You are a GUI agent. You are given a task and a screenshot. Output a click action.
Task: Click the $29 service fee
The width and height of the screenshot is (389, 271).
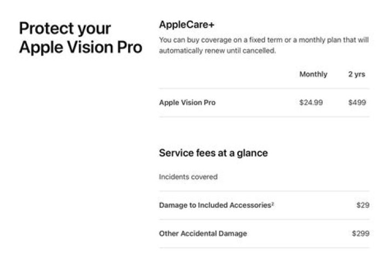(362, 206)
